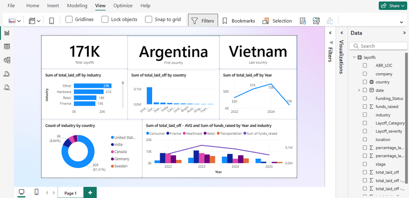Toggle the Filters pane from the ribbon
Screen dimensions: 409x198
[x=203, y=21]
